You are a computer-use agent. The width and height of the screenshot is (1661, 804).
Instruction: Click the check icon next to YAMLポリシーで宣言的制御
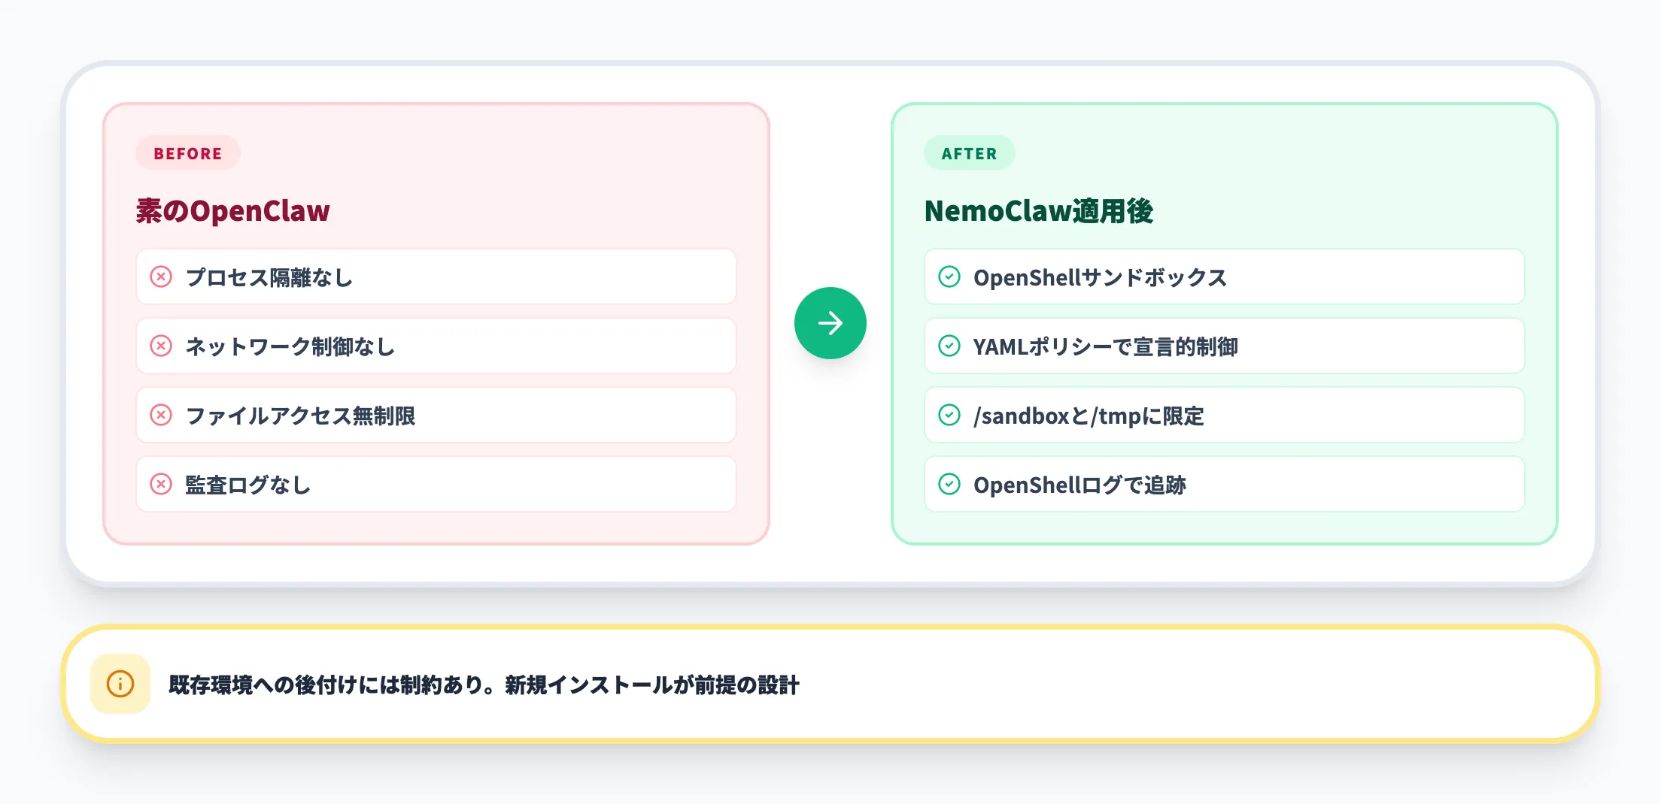(x=949, y=346)
